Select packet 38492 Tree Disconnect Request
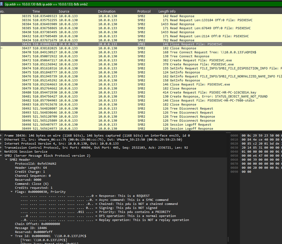The height and width of the screenshot is (244, 282). click(141, 109)
